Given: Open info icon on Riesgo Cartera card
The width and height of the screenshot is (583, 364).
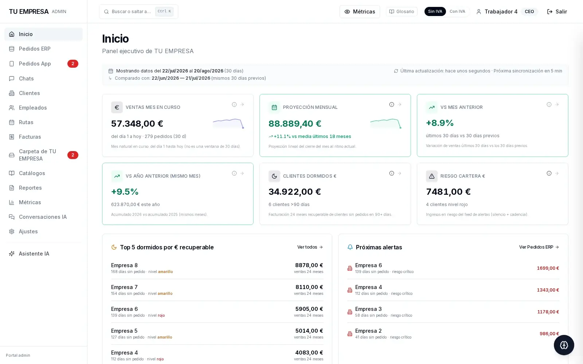Looking at the screenshot, I should tap(549, 173).
